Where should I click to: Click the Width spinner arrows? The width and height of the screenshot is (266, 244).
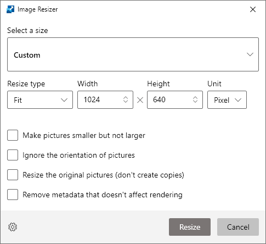tap(126, 99)
